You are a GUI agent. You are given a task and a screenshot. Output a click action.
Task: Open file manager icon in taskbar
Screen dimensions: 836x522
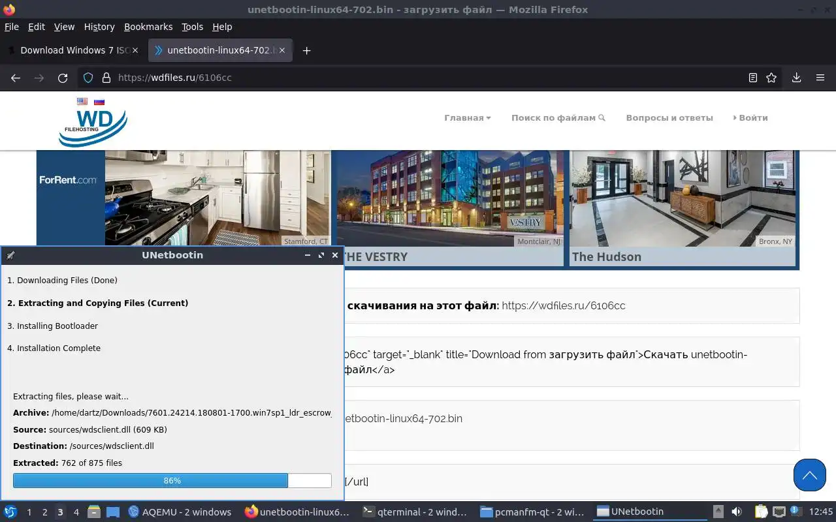93,512
